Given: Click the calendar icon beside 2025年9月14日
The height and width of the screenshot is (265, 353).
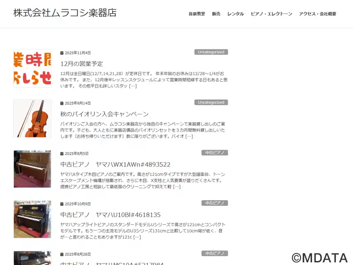Looking at the screenshot, I should point(62,103).
